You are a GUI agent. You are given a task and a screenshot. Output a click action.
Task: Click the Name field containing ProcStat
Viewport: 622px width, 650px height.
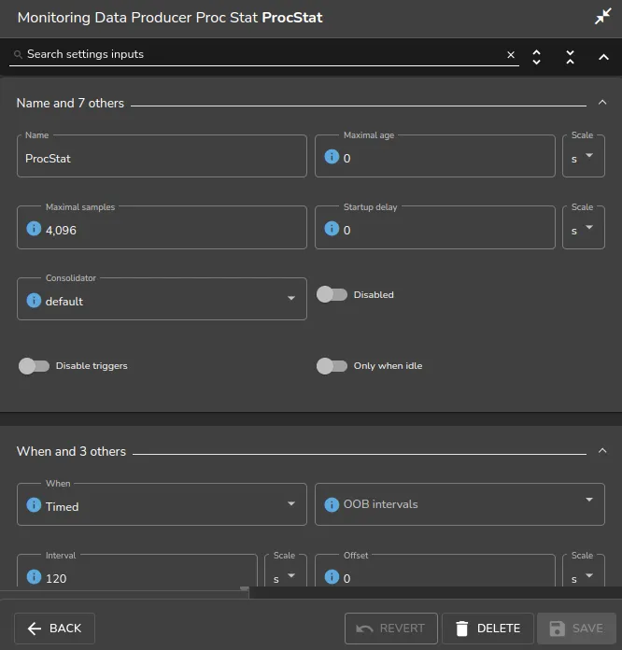tap(162, 156)
